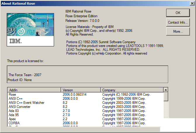This screenshot has width=196, height=133.
Task: Click the AddIn column header
Action: 34,90
